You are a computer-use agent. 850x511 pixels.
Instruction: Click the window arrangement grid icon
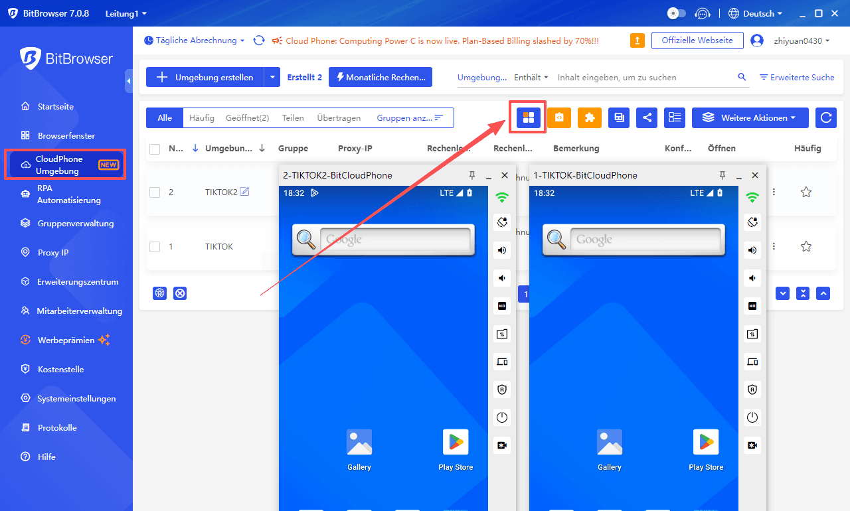[529, 117]
